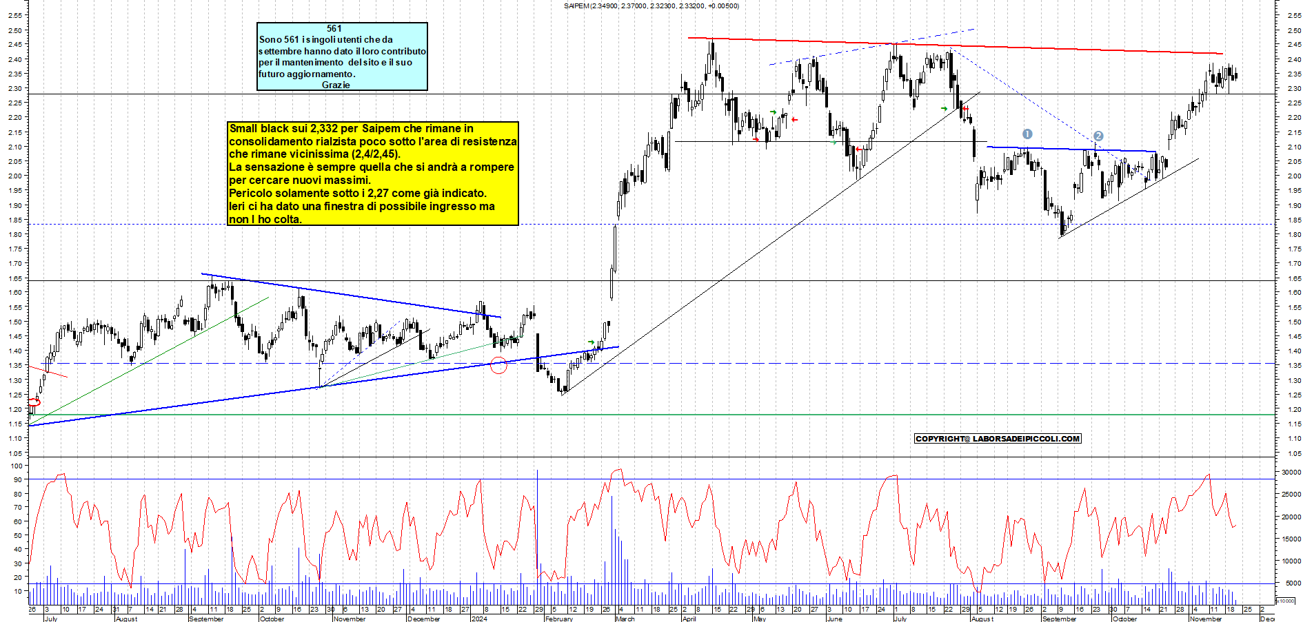Click the '90' oscillator scale label
This screenshot has width=1303, height=622.
tap(18, 480)
